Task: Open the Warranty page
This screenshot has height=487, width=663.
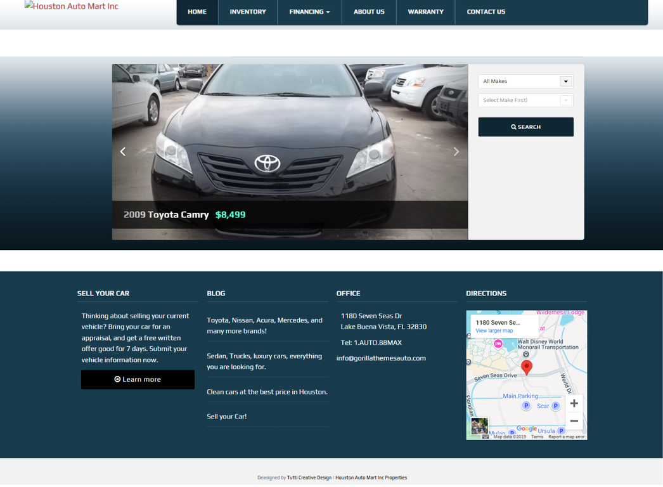Action: point(426,12)
